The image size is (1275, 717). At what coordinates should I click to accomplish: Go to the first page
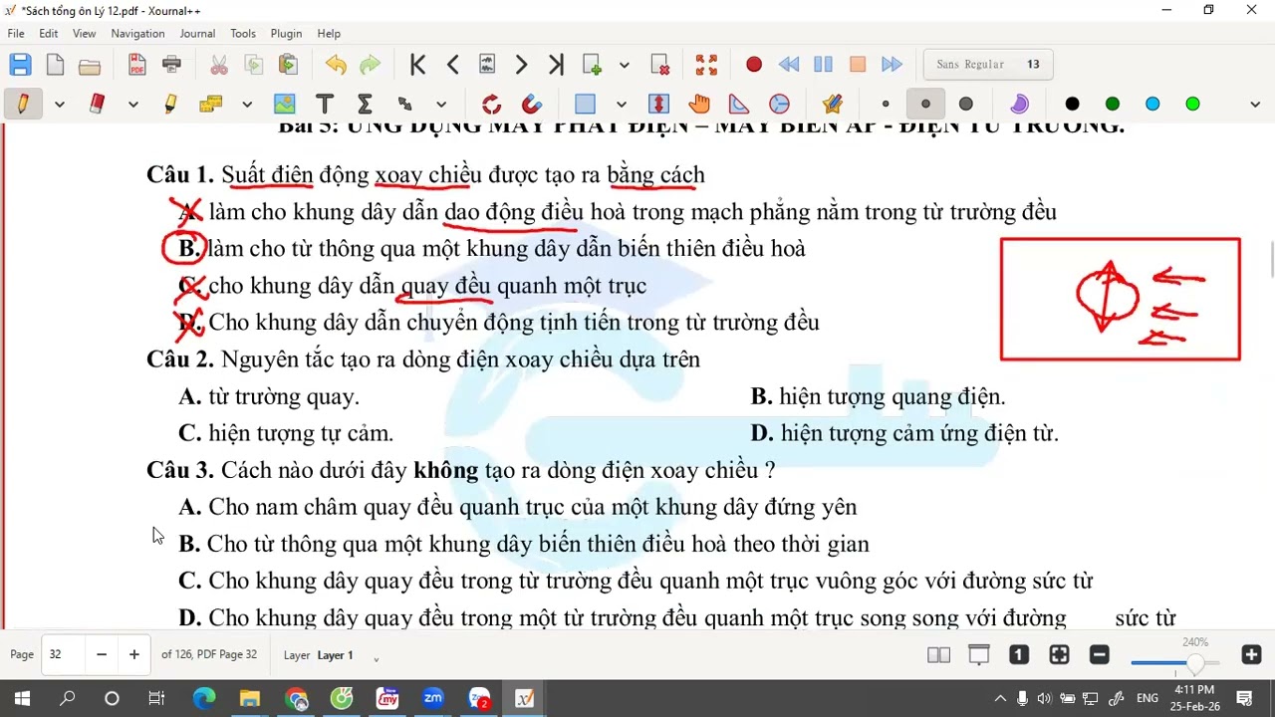[x=418, y=65]
